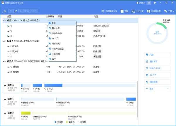Select the G: 新加卷 row in the list
The image size is (176, 126).
[x=70, y=67]
